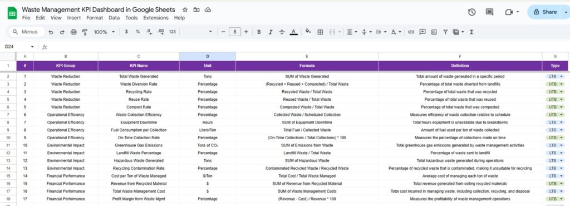Open the comments panel icon
The height and width of the screenshot is (206, 570).
click(489, 12)
